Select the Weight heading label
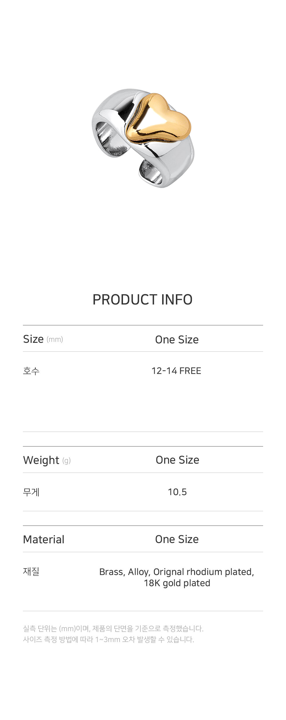This screenshot has height=720, width=286. (41, 460)
